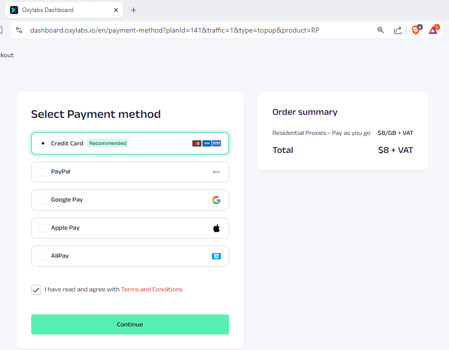Viewport: 449px width, 350px height.
Task: Open a new browser tab
Action: click(134, 10)
